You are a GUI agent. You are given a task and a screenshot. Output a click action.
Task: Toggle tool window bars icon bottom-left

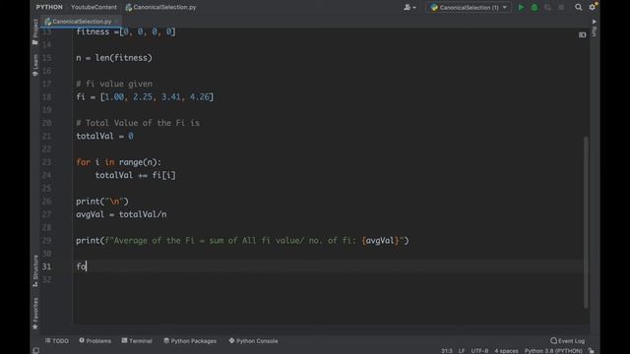pyautogui.click(x=35, y=351)
